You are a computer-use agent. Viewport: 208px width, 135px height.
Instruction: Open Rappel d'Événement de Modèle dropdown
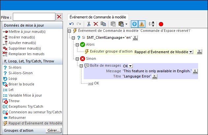[191, 52]
